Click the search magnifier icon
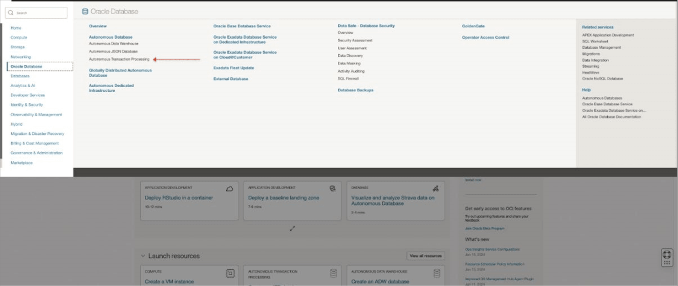 click(11, 13)
